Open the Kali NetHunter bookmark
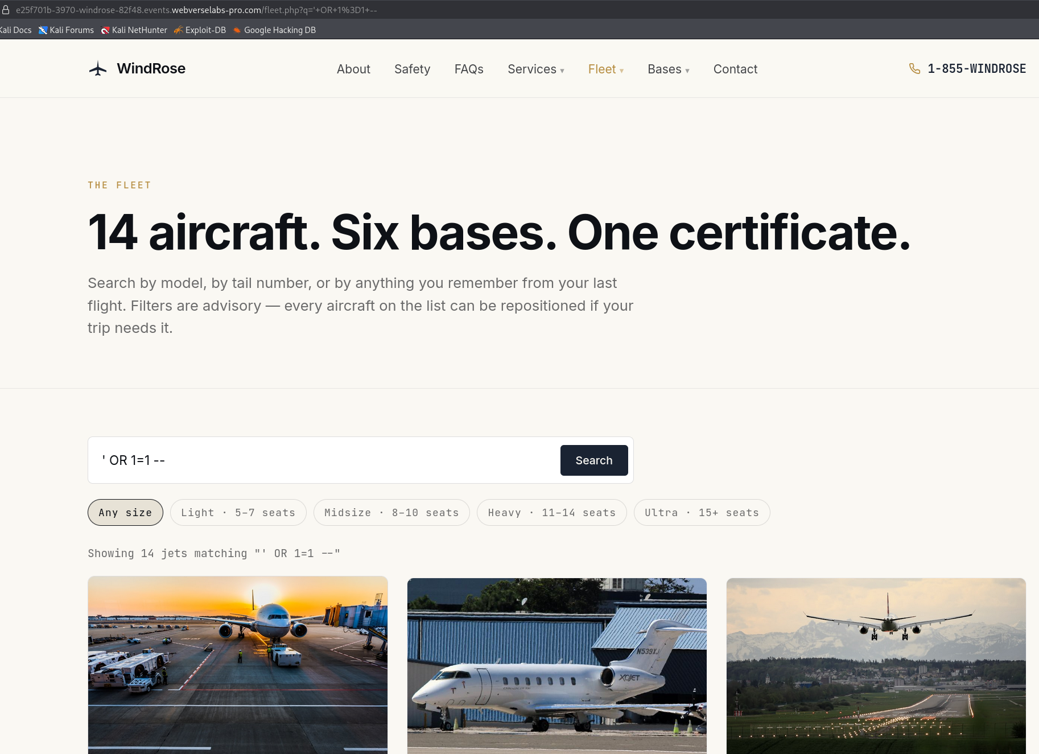This screenshot has height=754, width=1039. [x=134, y=30]
